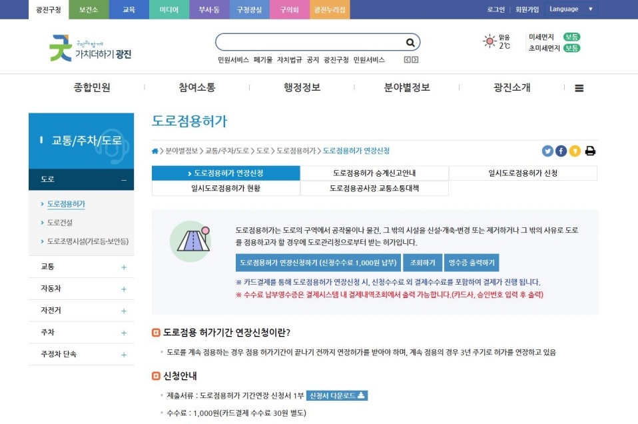Viewport: 638px width, 424px height.
Task: Click the 조회하기 button
Action: point(422,263)
